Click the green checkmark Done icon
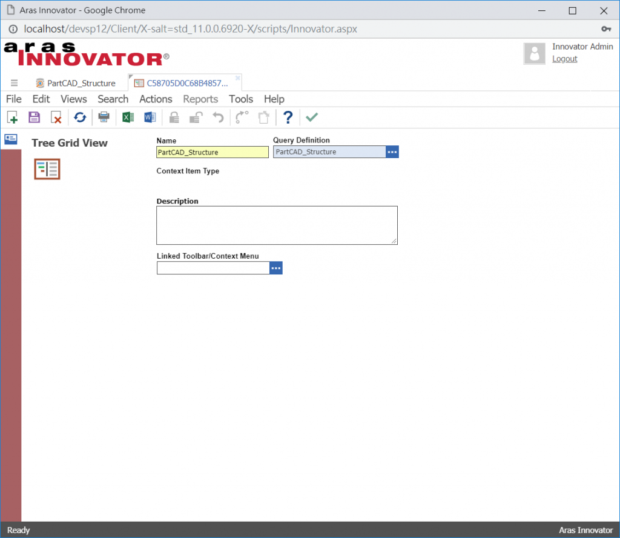This screenshot has height=538, width=620. click(312, 118)
